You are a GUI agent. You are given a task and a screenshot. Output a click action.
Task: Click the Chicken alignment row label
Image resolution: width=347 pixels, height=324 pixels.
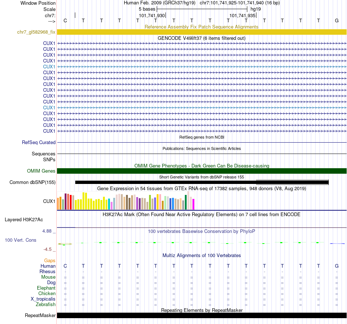(47, 293)
